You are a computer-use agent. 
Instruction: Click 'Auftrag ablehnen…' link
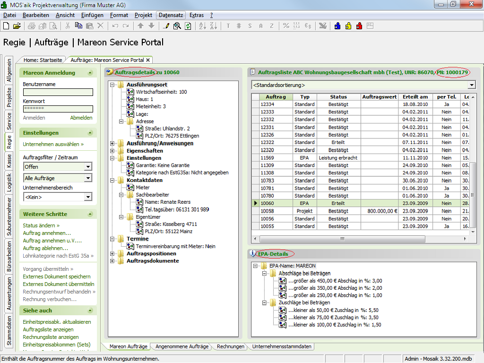tap(45, 249)
